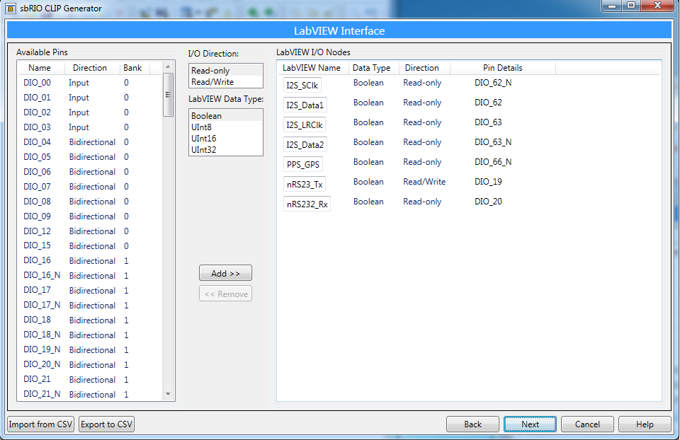The height and width of the screenshot is (440, 680).
Task: Click Read/Write direction of nRS23_Tx row
Action: pos(424,182)
